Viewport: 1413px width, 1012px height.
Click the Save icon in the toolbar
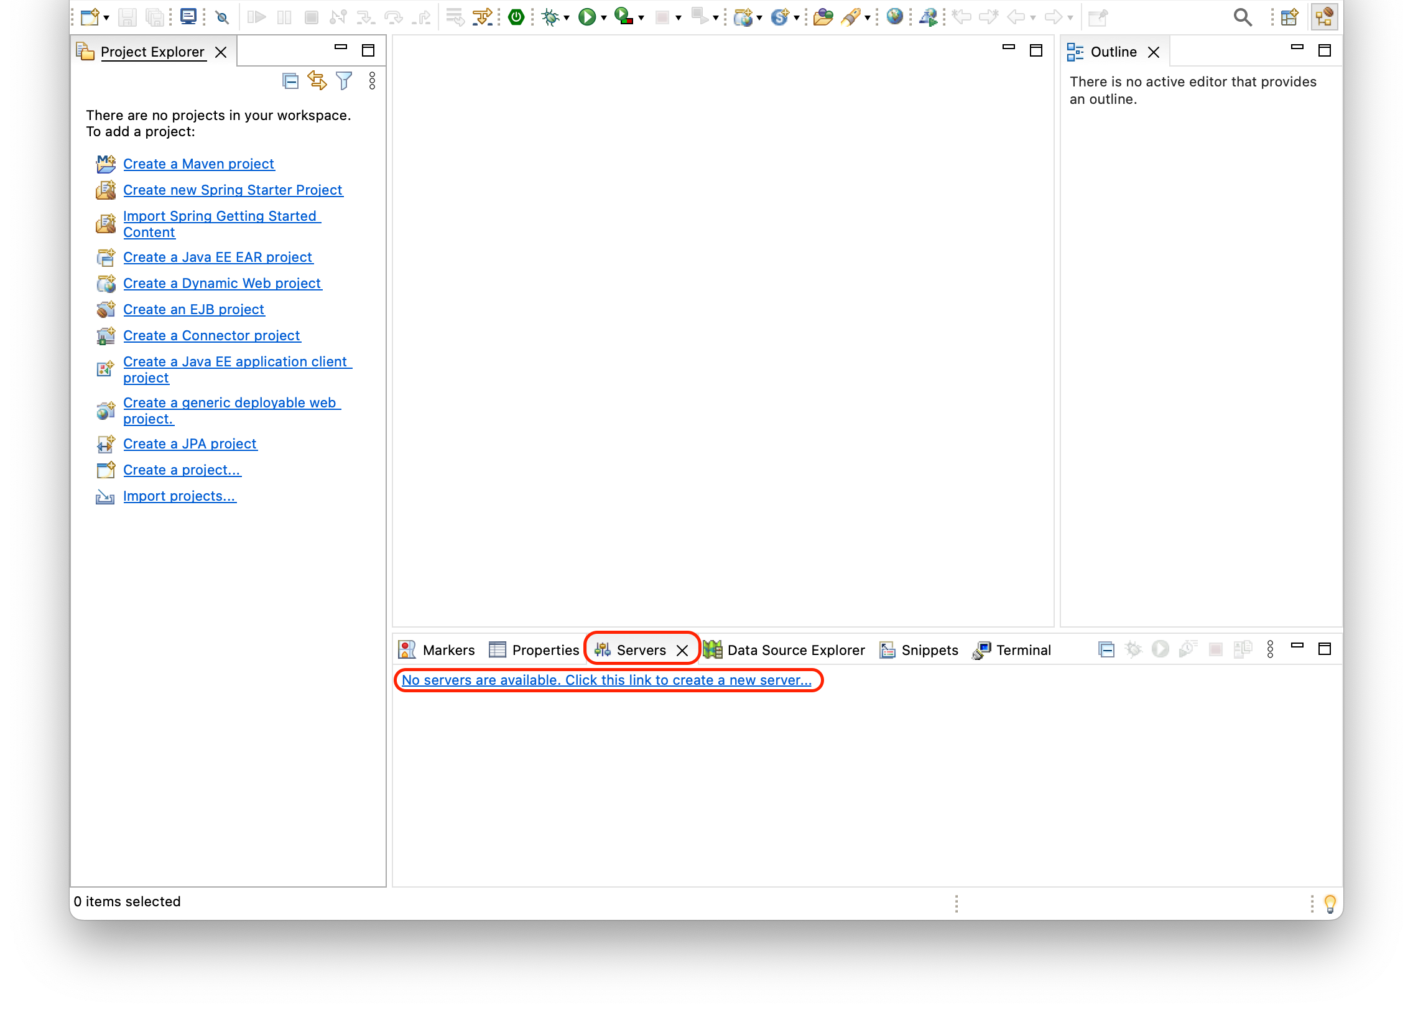pyautogui.click(x=127, y=17)
